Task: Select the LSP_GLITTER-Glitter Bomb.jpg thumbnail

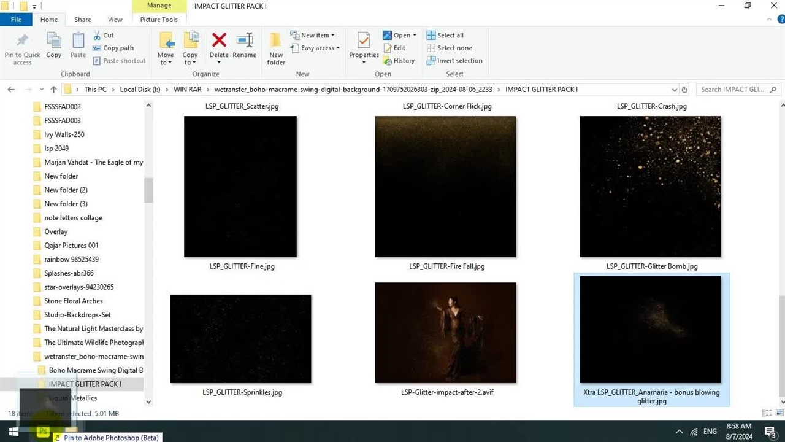Action: pos(650,187)
